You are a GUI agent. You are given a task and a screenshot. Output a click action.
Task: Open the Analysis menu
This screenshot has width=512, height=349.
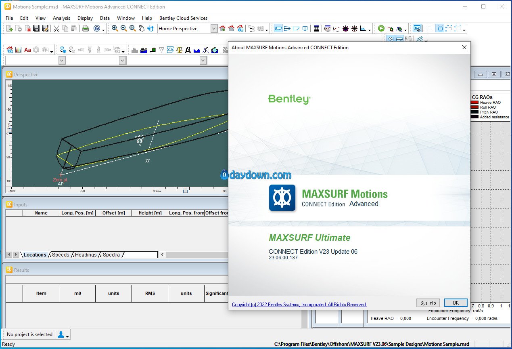61,18
